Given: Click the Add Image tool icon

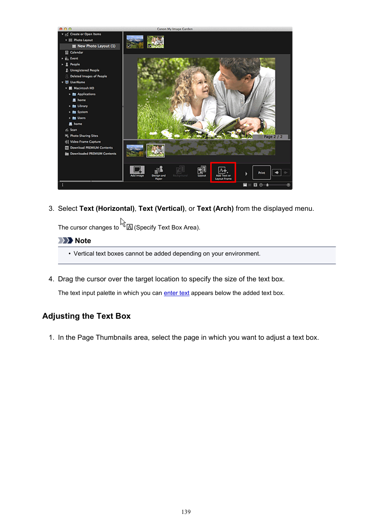Looking at the screenshot, I should coord(137,171).
